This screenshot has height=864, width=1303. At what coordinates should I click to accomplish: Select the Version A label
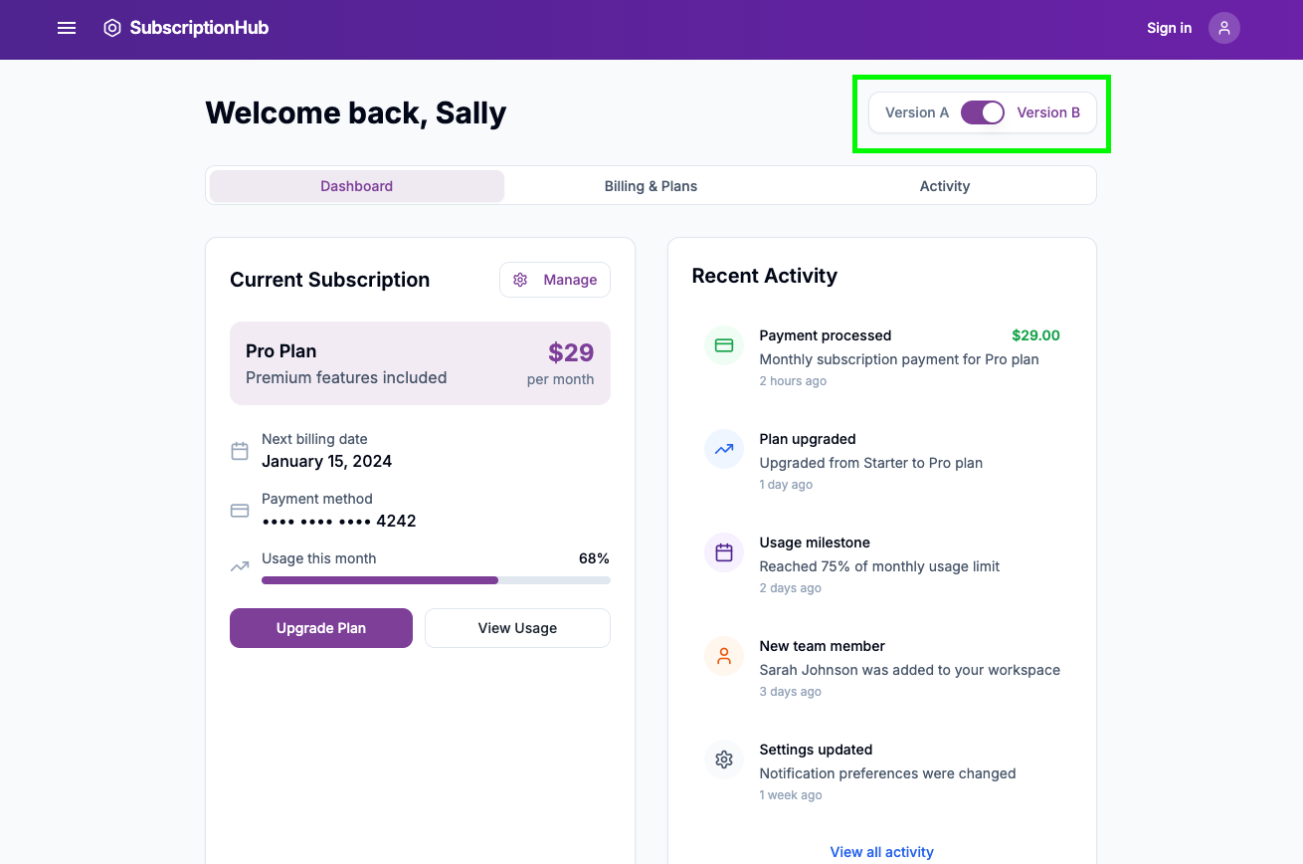pyautogui.click(x=916, y=112)
